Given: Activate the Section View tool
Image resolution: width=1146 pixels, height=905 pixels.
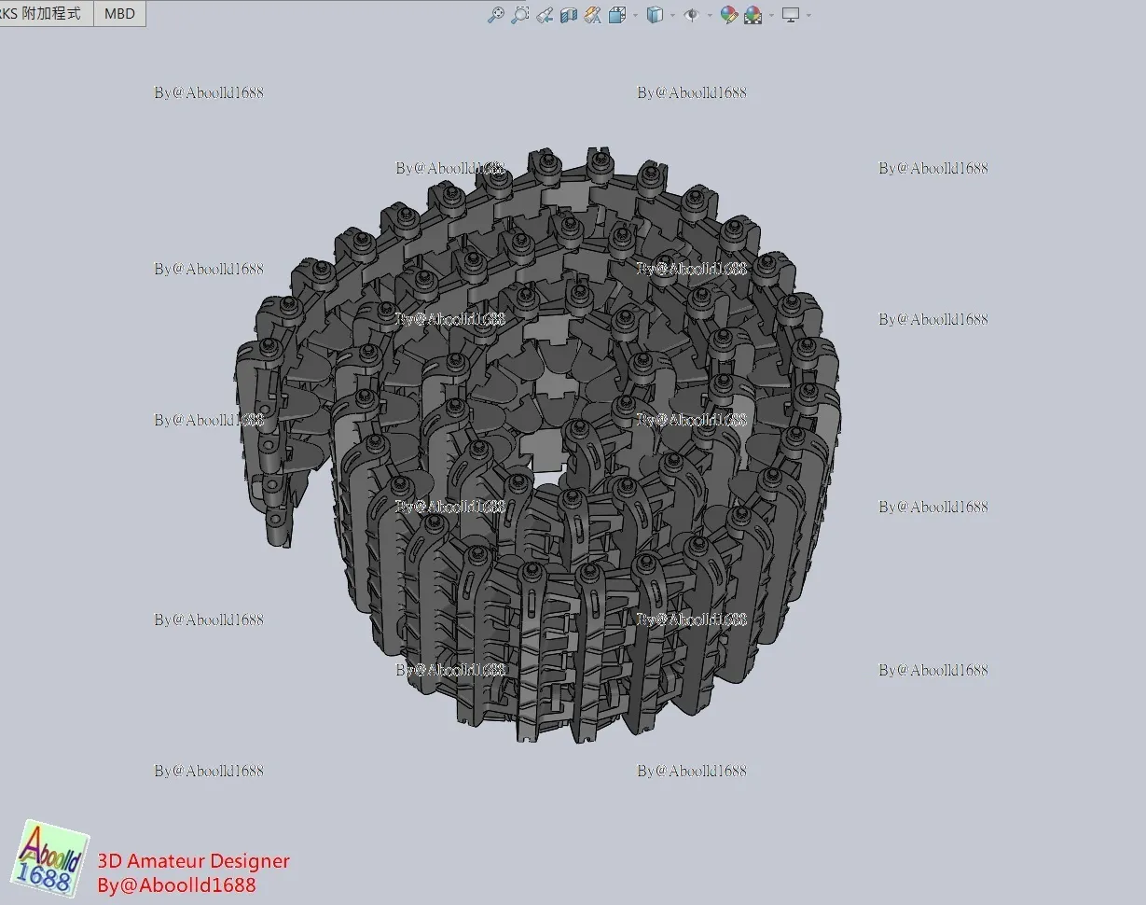Looking at the screenshot, I should point(569,15).
